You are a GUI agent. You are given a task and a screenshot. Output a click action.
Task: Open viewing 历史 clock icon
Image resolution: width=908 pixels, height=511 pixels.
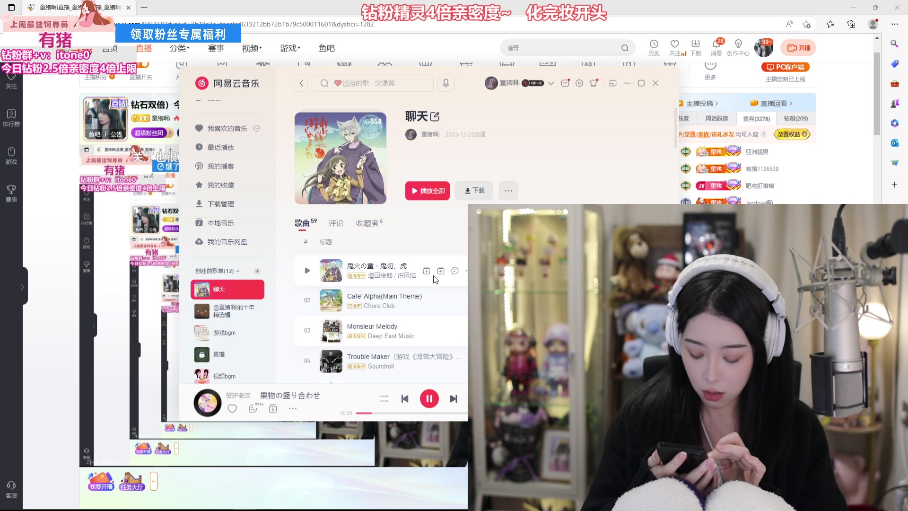coord(654,47)
